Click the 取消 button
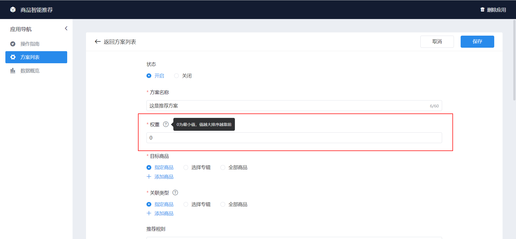 pyautogui.click(x=437, y=42)
